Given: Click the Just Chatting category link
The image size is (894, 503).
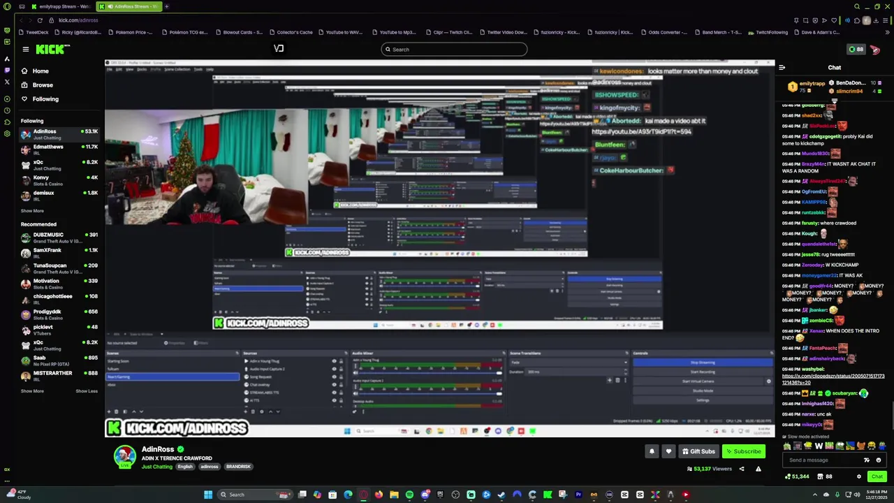Looking at the screenshot, I should pyautogui.click(x=157, y=467).
